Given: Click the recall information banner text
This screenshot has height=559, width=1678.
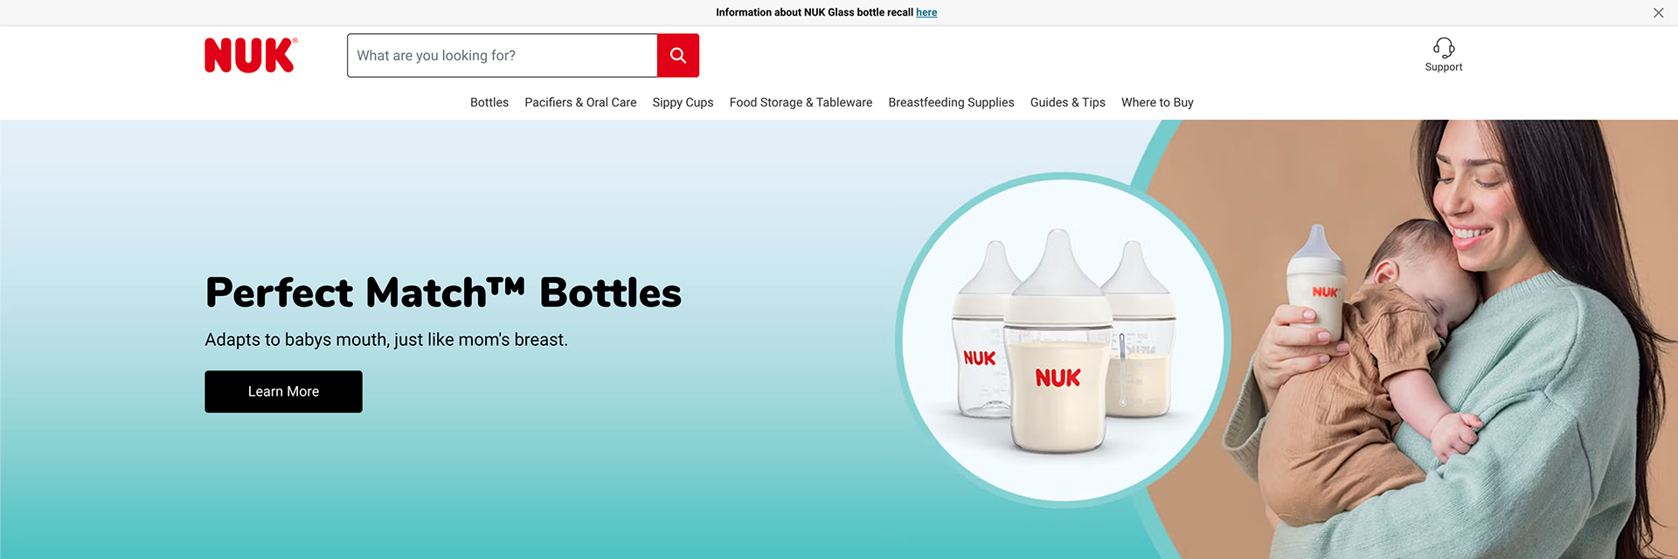Looking at the screenshot, I should coord(814,12).
